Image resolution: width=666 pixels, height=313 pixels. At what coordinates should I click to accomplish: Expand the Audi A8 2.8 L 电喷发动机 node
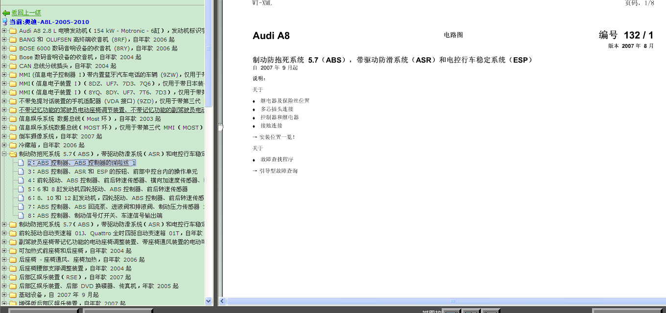(x=4, y=31)
